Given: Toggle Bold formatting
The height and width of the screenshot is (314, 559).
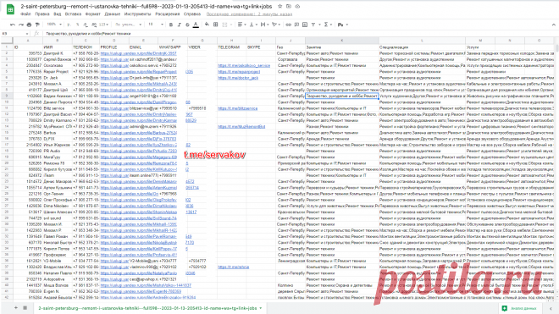Looking at the screenshot, I should (171, 25).
